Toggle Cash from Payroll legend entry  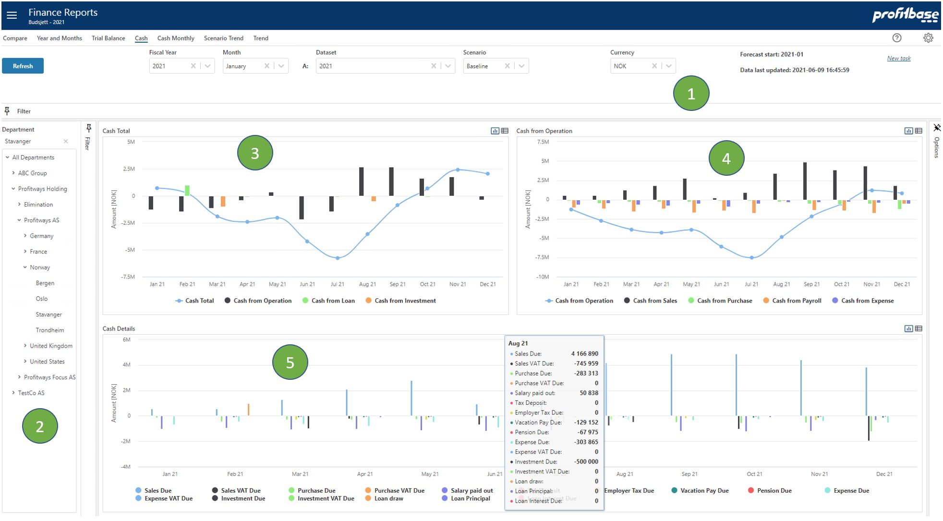pyautogui.click(x=792, y=301)
